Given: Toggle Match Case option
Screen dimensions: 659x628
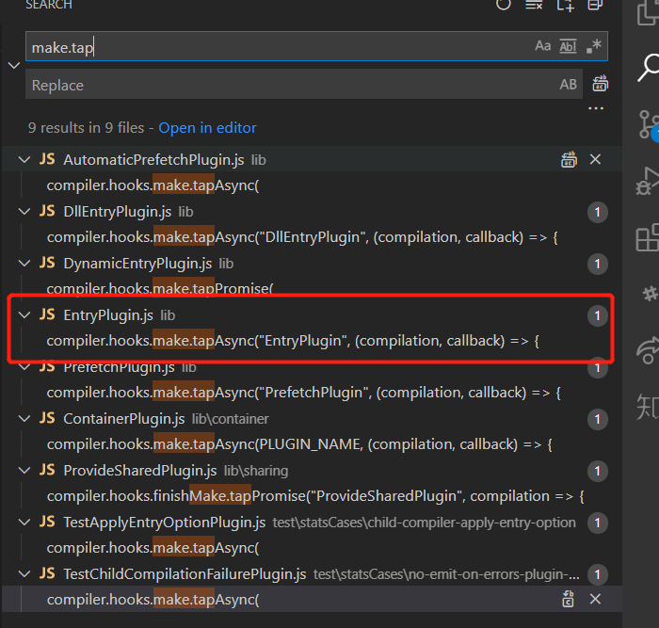Looking at the screenshot, I should coord(542,46).
